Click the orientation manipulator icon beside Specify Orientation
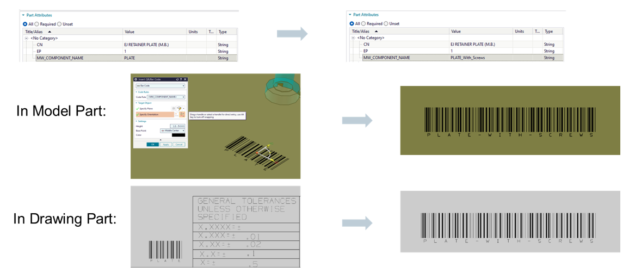635x273 pixels. pos(182,115)
